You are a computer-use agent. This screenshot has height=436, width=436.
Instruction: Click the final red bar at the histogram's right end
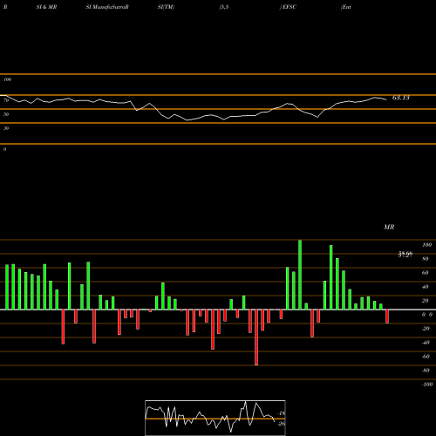pos(387,317)
